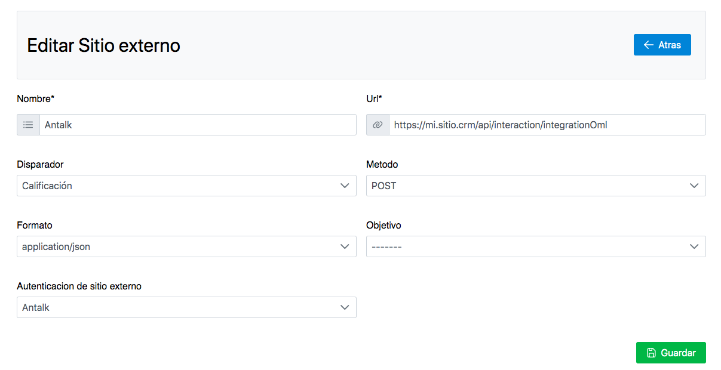This screenshot has width=721, height=370.
Task: Open the empty Objetivo dropdown
Action: 529,246
